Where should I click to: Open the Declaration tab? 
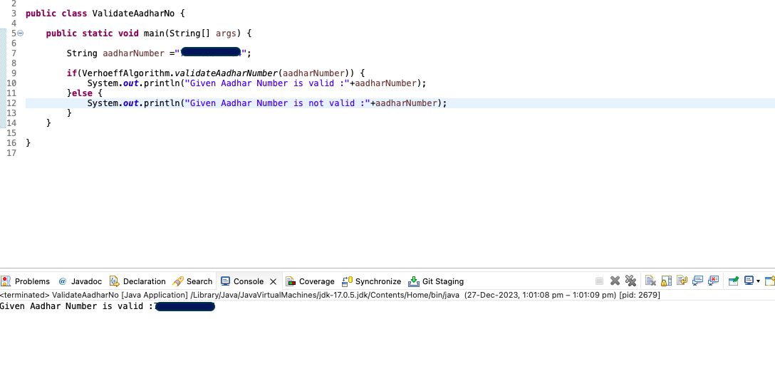(138, 281)
